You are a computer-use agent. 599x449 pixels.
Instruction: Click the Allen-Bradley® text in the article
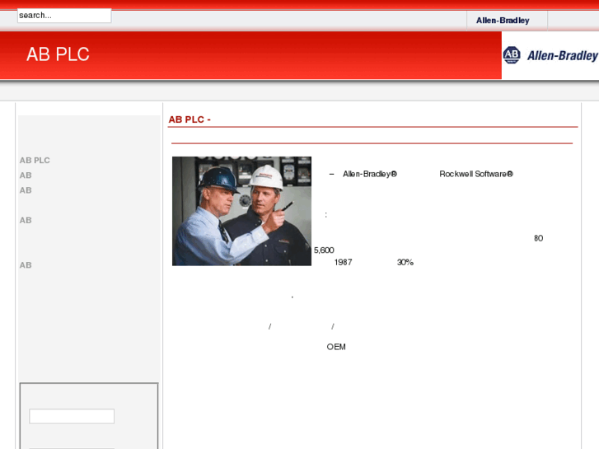coord(370,175)
